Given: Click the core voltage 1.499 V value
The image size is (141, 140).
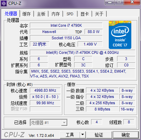Looking at the screenshot, I should coord(90,44).
